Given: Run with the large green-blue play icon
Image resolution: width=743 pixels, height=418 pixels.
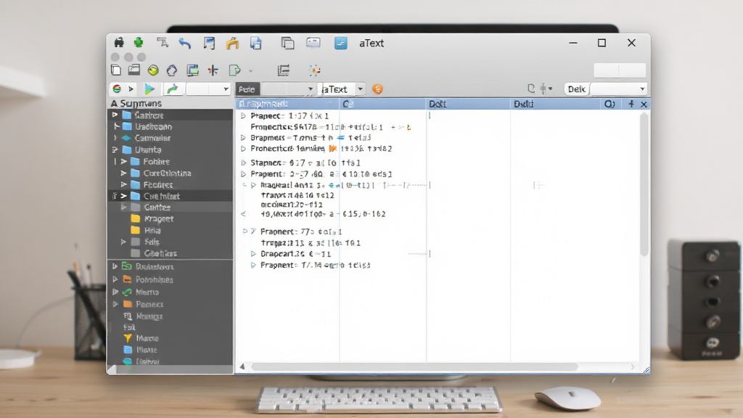Looking at the screenshot, I should coord(149,89).
